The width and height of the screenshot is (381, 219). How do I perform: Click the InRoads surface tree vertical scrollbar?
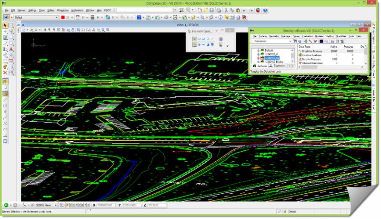click(x=292, y=56)
